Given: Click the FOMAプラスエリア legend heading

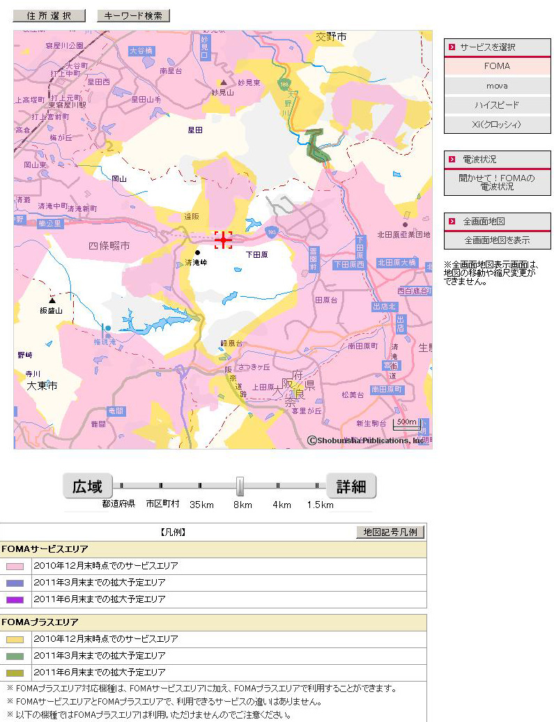Looking at the screenshot, I should (40, 622).
